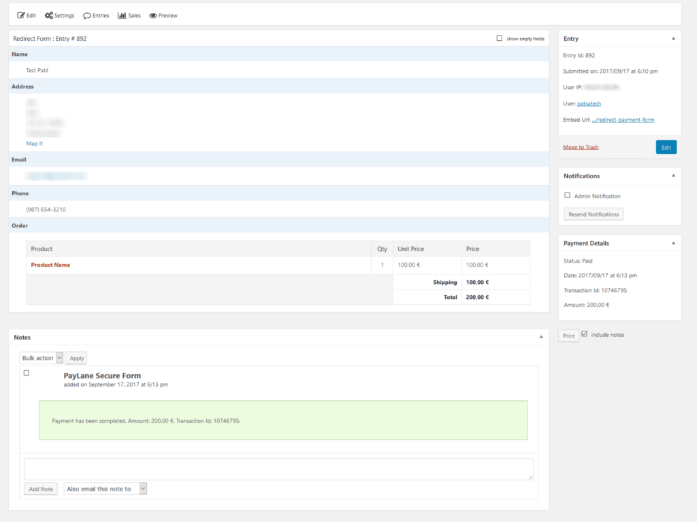
Task: Open the patsatech user link
Action: click(589, 103)
